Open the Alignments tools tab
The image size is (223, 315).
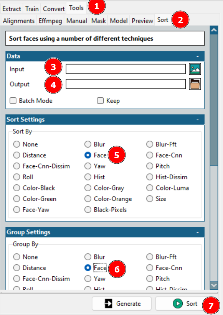click(19, 21)
